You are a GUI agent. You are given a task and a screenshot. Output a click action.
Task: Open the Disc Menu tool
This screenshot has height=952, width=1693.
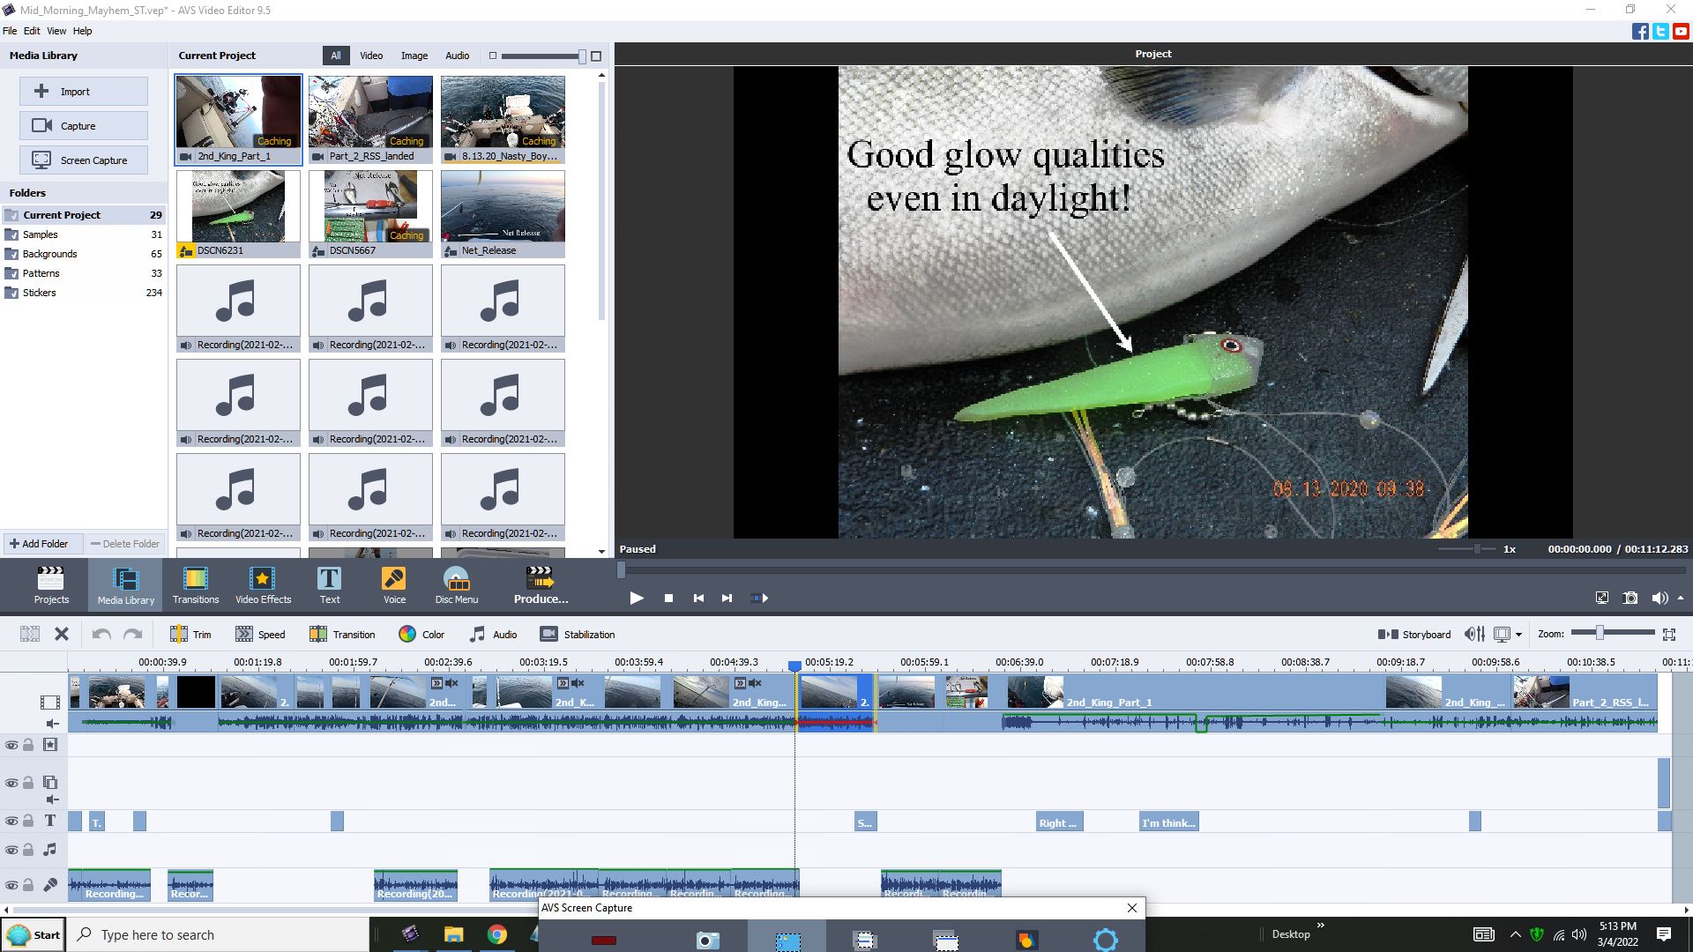[456, 585]
